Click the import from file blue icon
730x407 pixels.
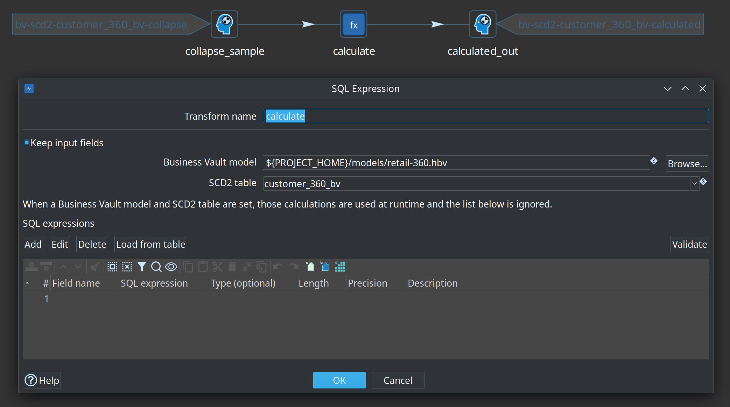(x=325, y=267)
